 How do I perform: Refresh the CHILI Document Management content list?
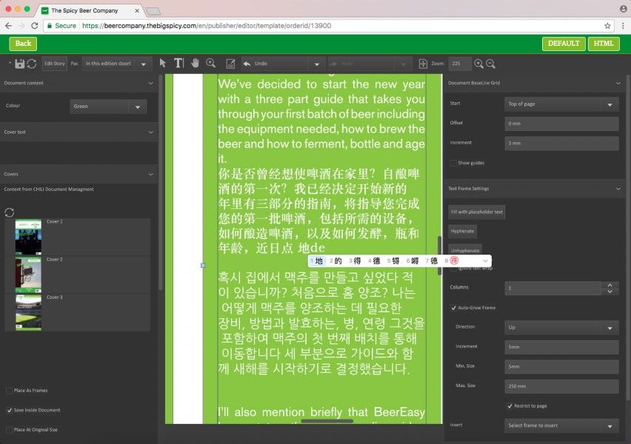pyautogui.click(x=9, y=212)
